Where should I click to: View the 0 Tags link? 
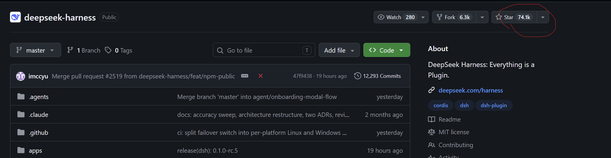119,50
